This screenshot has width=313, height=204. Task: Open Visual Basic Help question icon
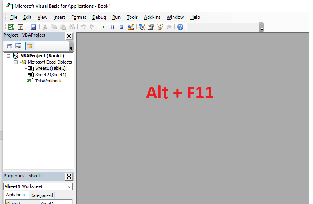point(180,27)
